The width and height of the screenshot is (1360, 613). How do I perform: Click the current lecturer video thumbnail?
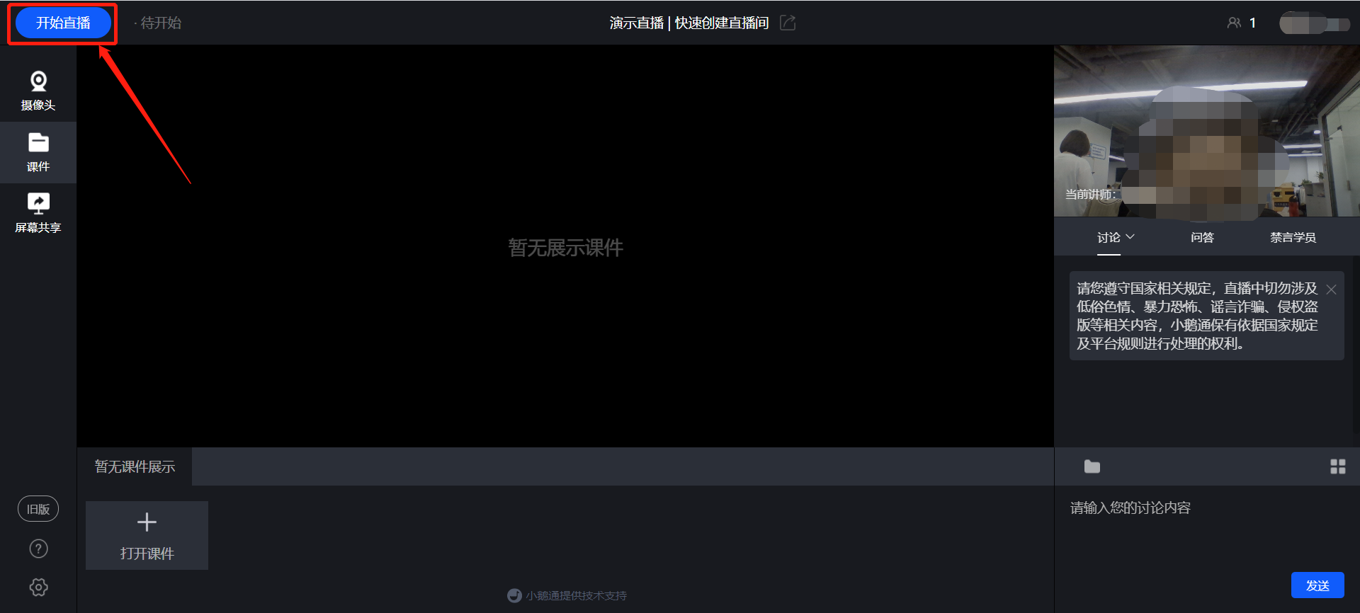click(1207, 131)
